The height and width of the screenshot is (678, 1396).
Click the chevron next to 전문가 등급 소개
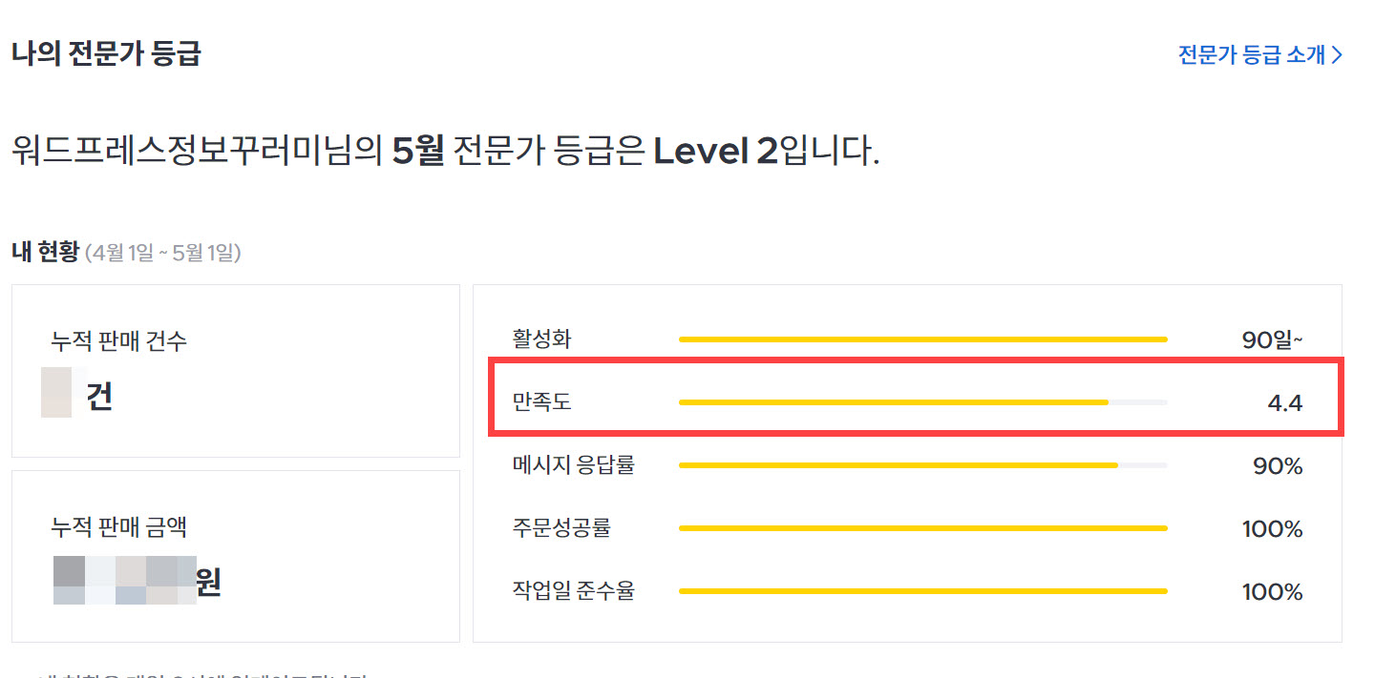point(1336,55)
